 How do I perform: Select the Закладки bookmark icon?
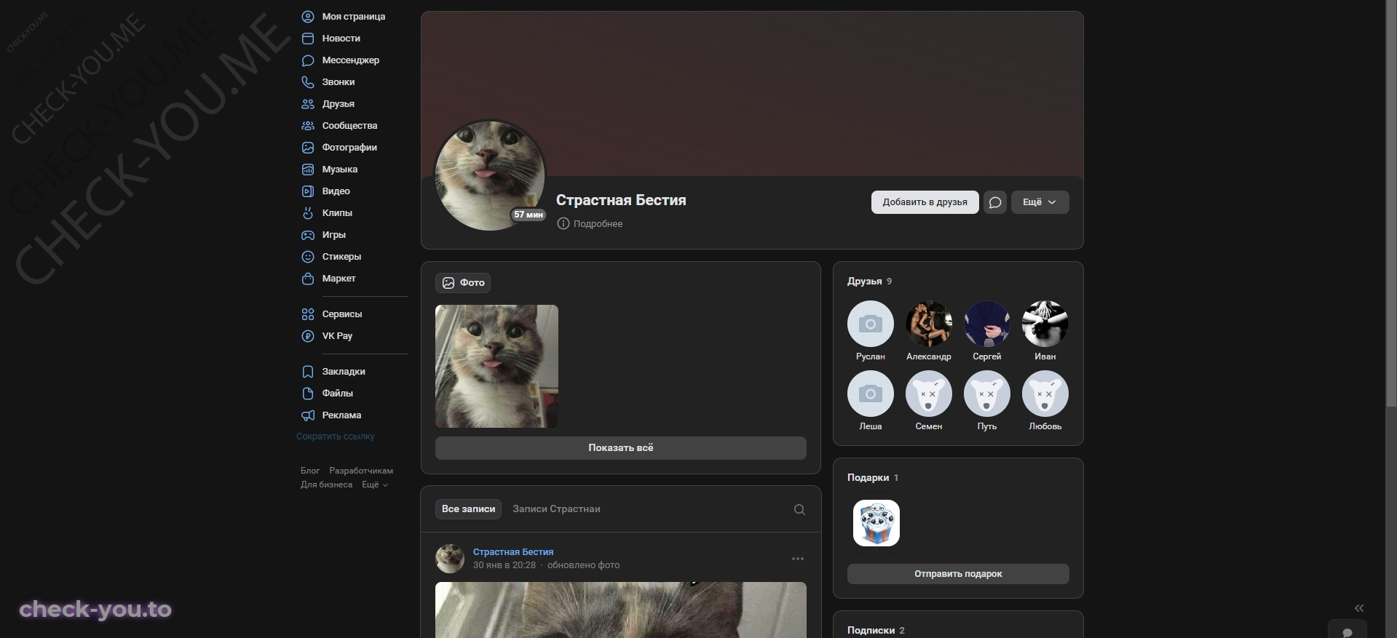(x=308, y=372)
